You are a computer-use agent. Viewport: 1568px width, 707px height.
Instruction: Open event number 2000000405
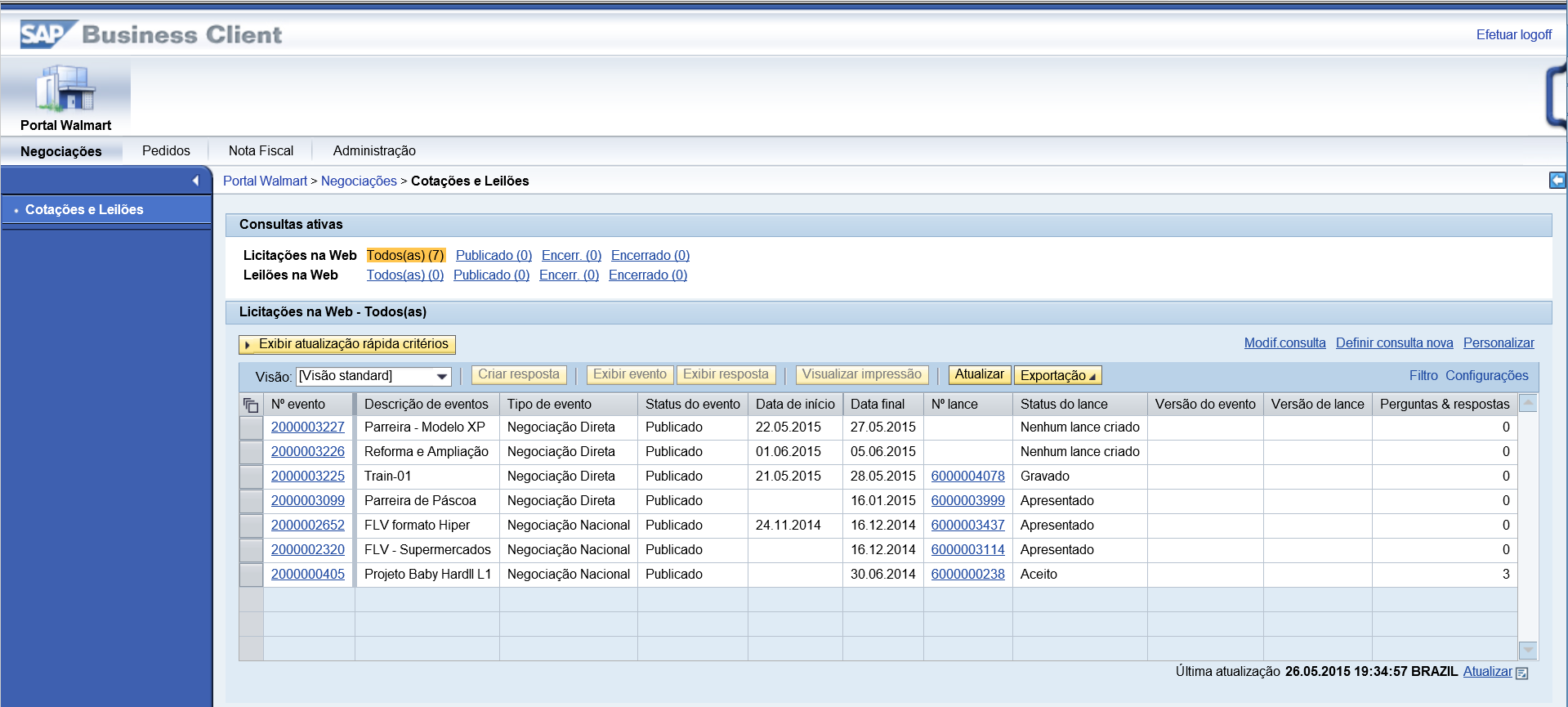[x=307, y=574]
